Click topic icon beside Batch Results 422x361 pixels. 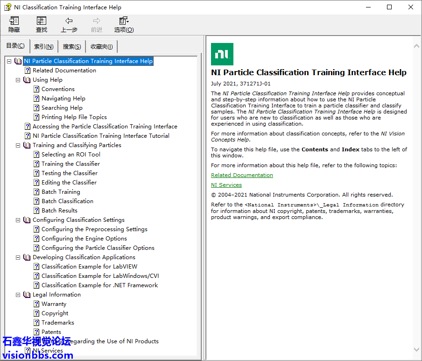pos(36,211)
